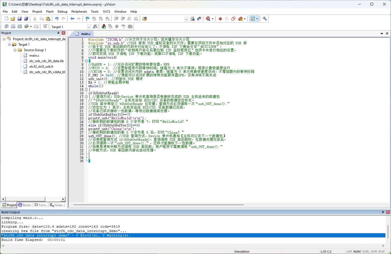Open the Project menu

(37, 12)
